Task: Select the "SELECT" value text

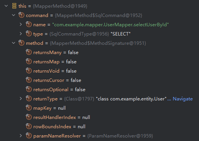Action: (121, 34)
